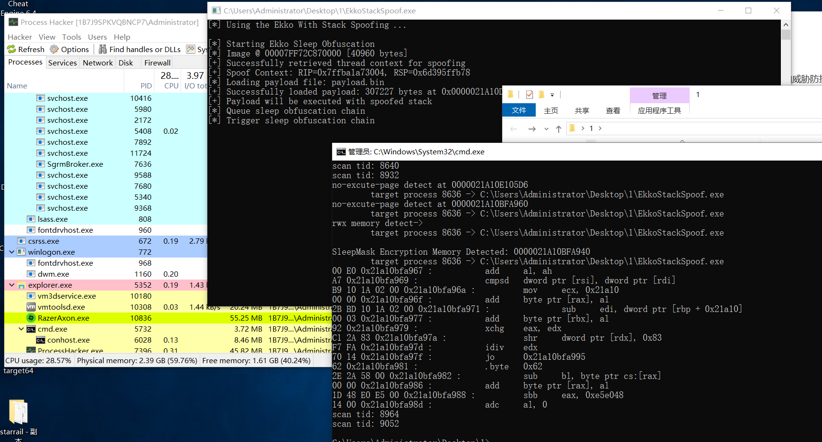Open the 共享 ribbon tab

[x=582, y=110]
